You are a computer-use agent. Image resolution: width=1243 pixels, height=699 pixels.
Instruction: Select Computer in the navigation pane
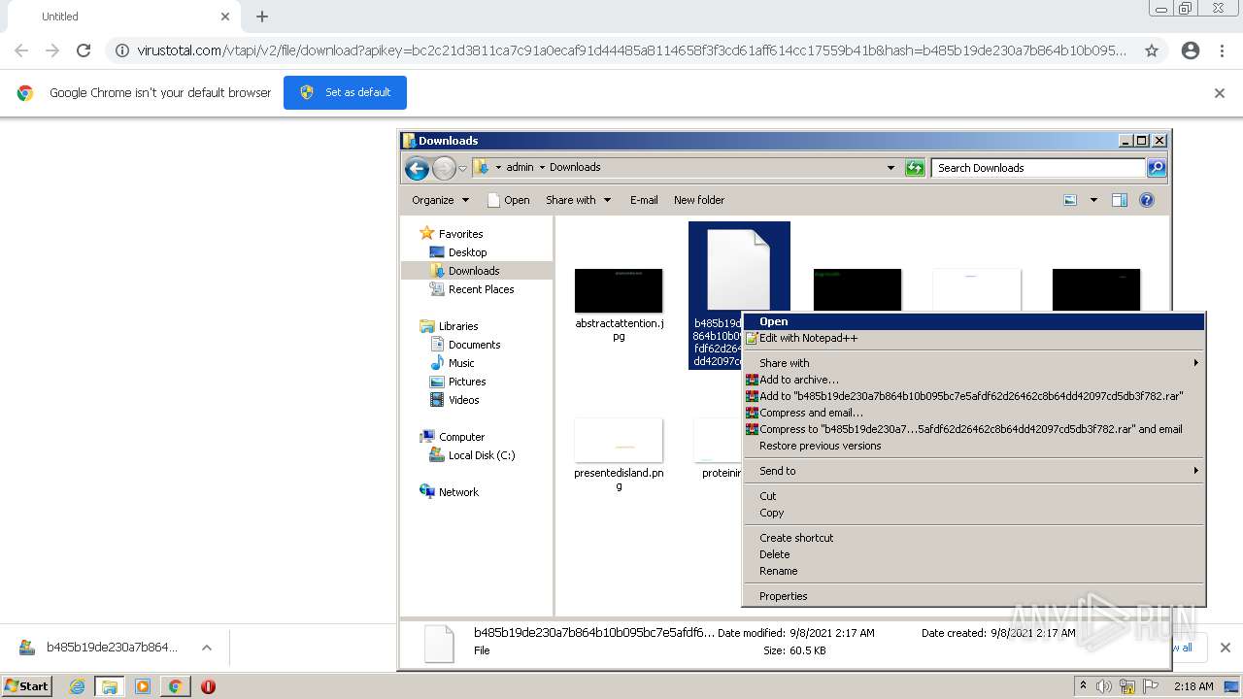(461, 437)
